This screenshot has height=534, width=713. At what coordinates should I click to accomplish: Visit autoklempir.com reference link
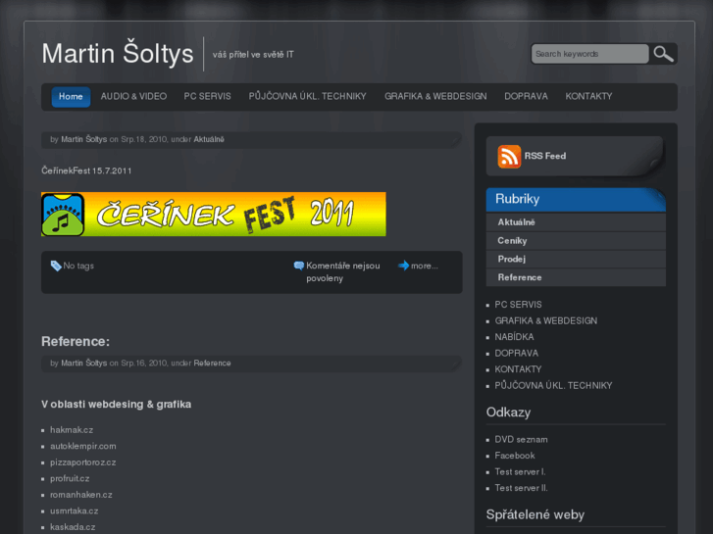pos(82,446)
